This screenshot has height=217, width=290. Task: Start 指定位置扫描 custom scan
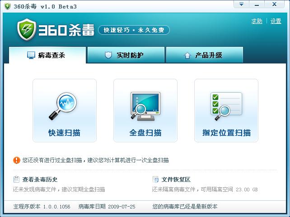click(226, 111)
